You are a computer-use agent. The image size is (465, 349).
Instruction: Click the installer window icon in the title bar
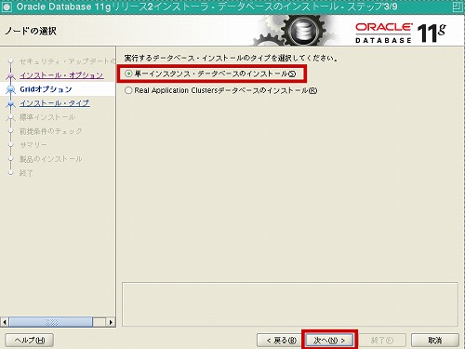coord(7,7)
